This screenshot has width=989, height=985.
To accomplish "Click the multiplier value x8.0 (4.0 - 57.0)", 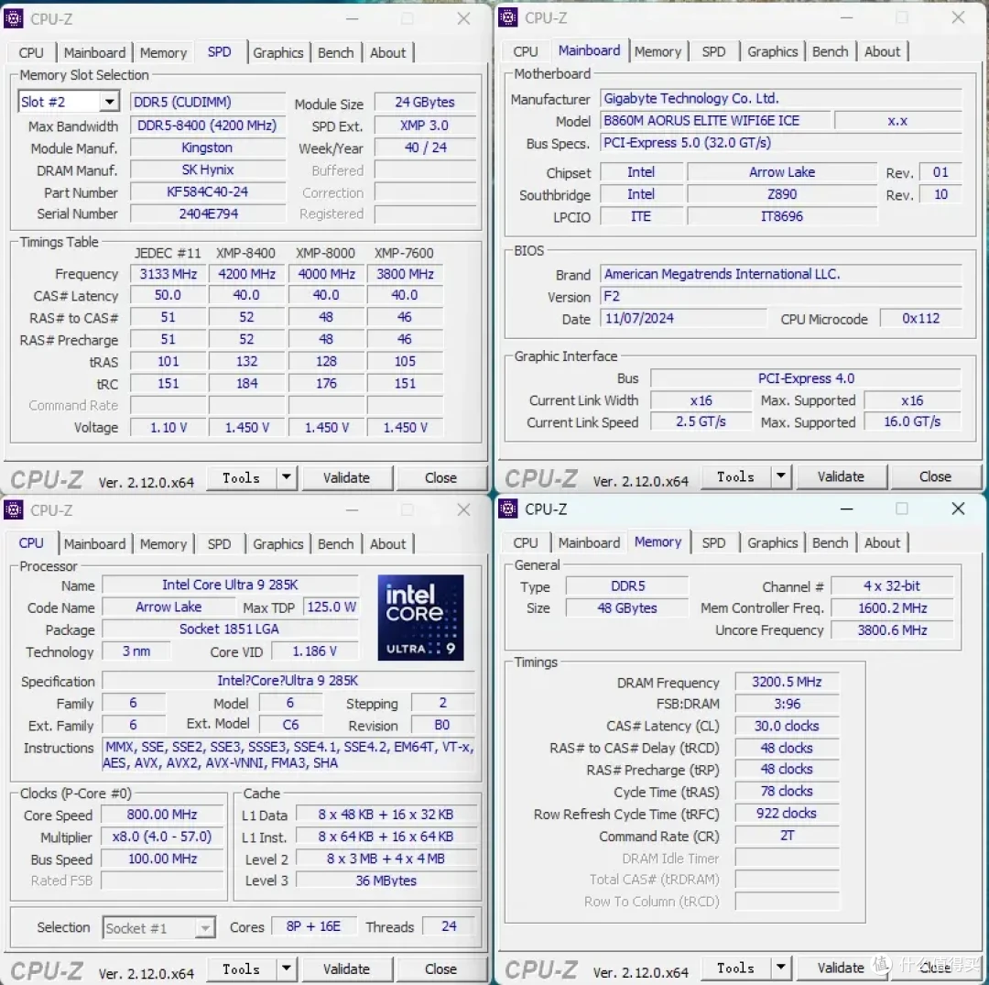I will 162,837.
